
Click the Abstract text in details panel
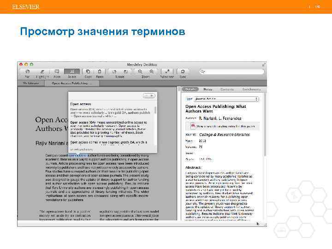(219, 196)
